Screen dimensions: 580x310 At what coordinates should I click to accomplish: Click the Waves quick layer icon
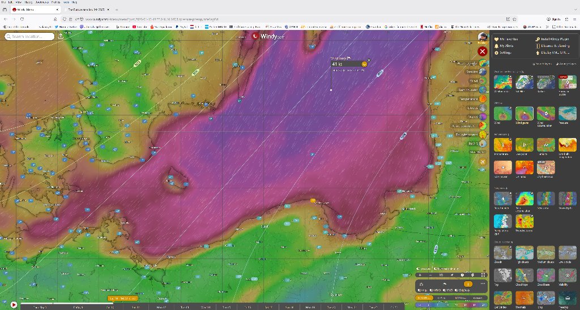click(x=482, y=117)
